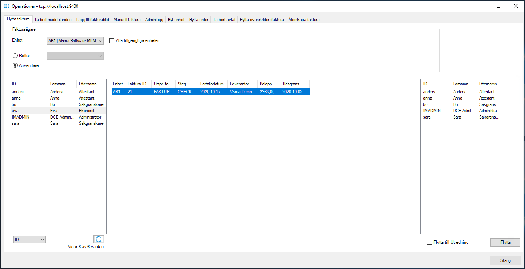The image size is (525, 269).
Task: Open the Återskapa faktura tab
Action: coord(303,19)
